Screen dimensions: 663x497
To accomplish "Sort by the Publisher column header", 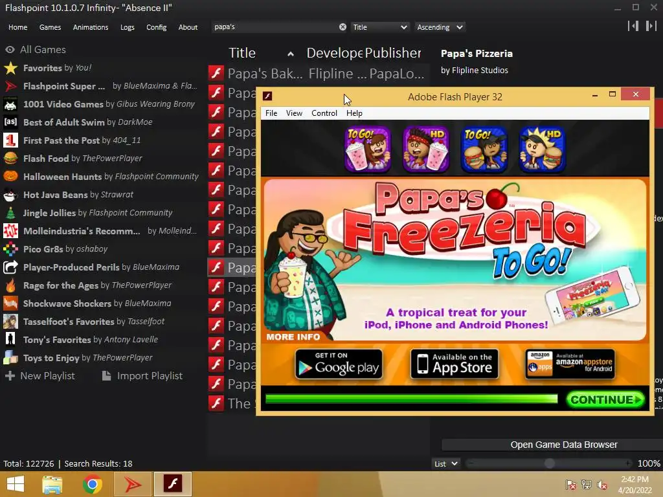I will coord(393,53).
